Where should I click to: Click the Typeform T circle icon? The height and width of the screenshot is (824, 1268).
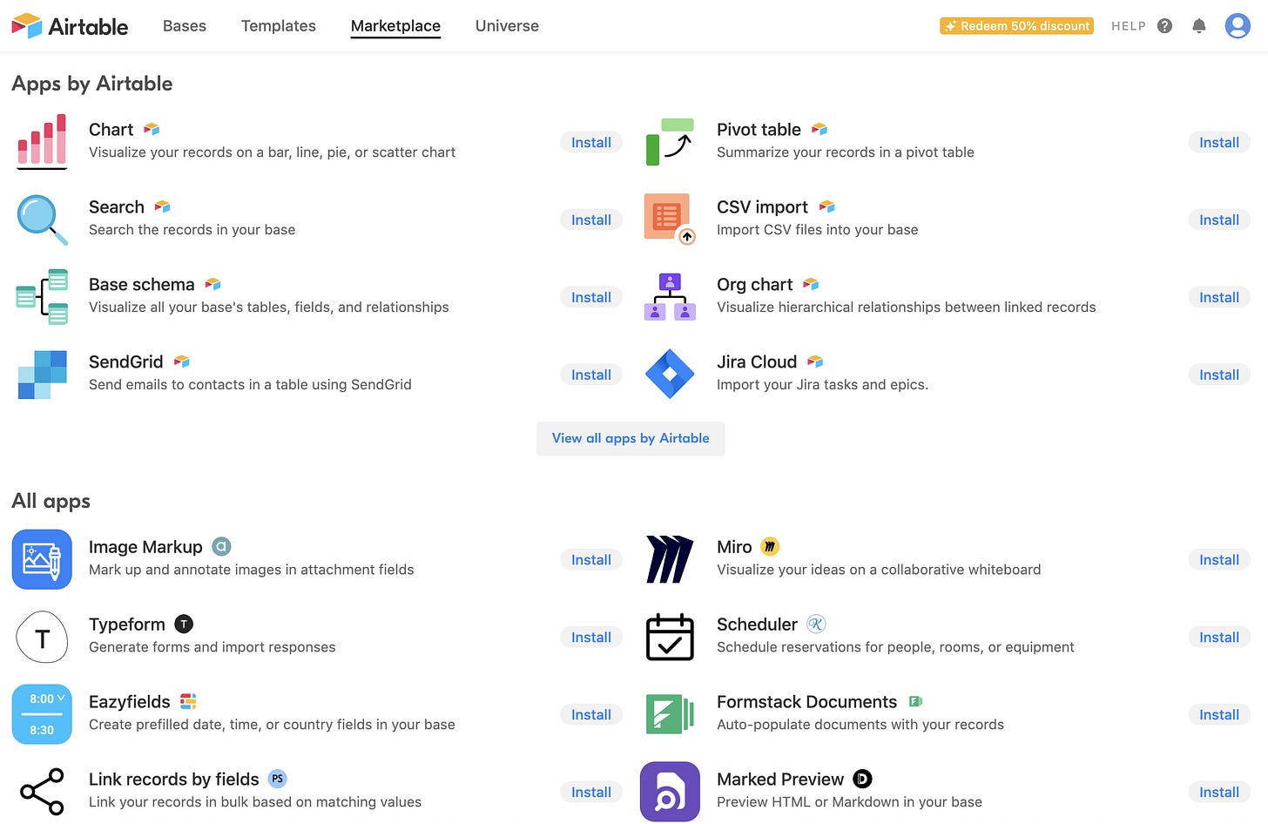point(42,638)
